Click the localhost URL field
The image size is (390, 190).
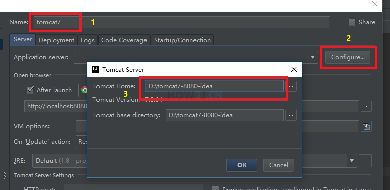56,106
